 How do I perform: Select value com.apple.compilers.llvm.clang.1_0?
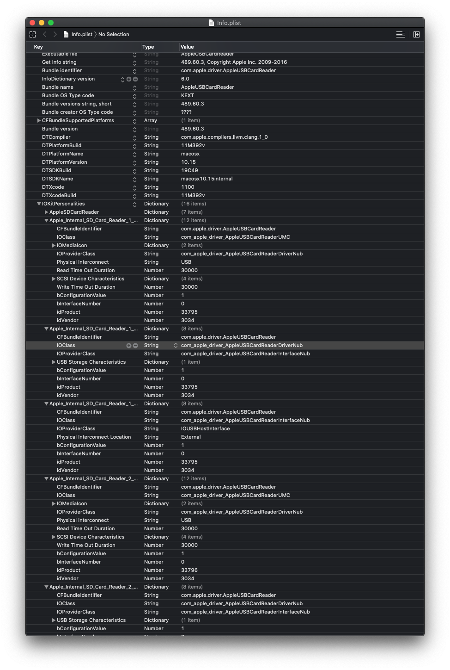(225, 137)
